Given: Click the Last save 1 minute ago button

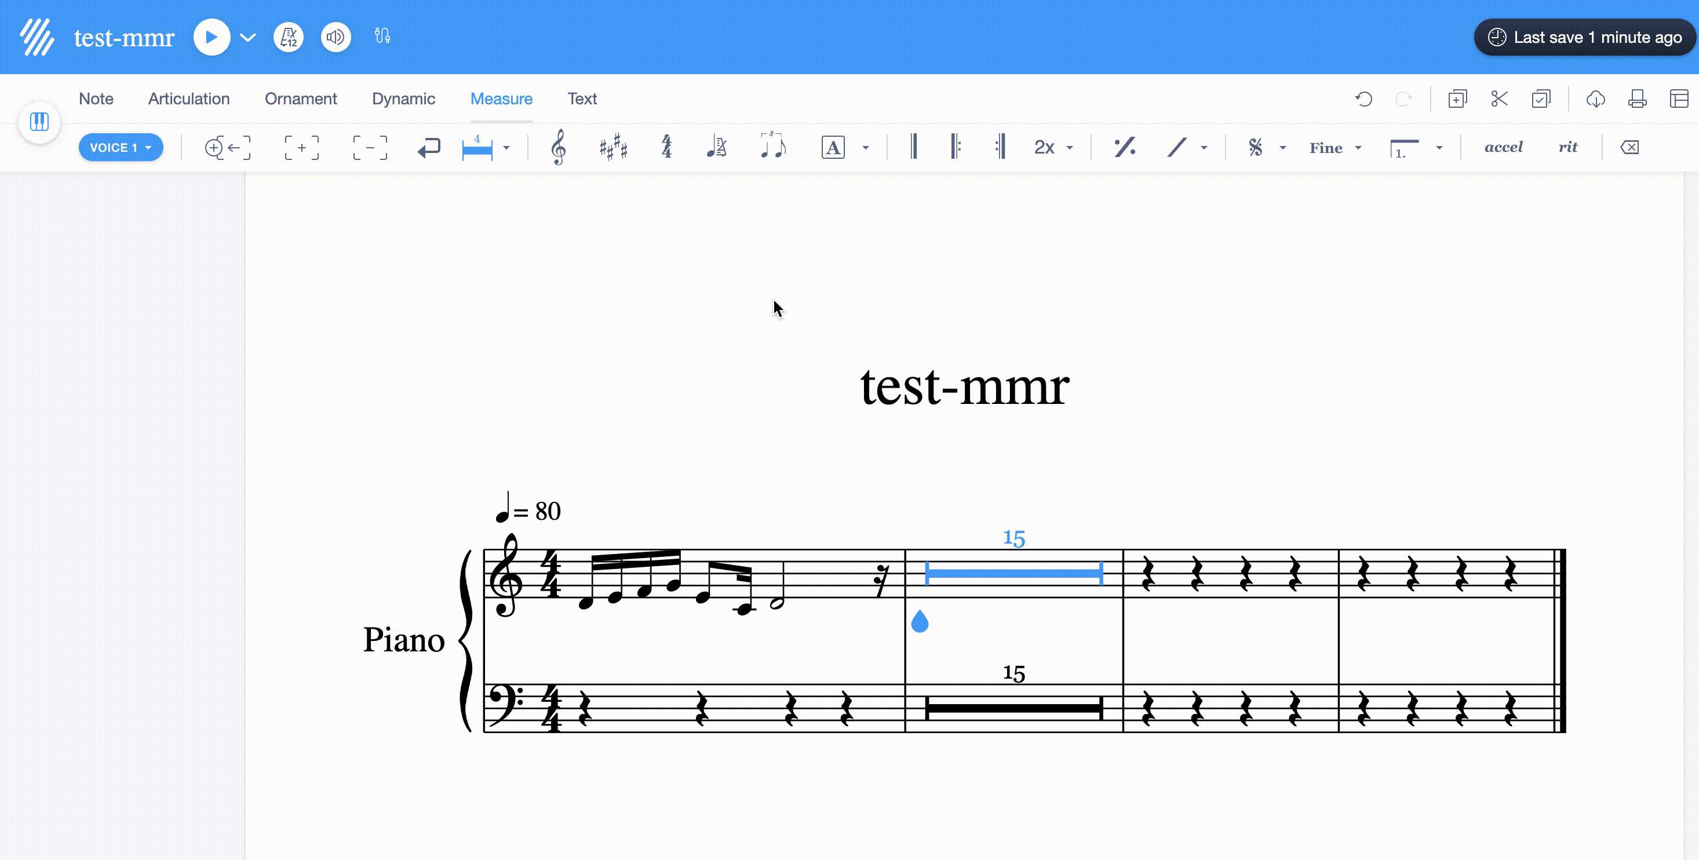Looking at the screenshot, I should point(1584,37).
